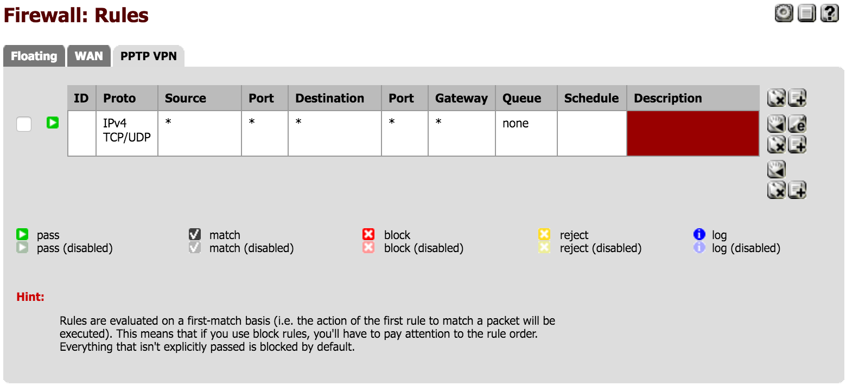Delete the IPv4 TCP/UDP rule with its x icon
This screenshot has height=386, width=846.
pyautogui.click(x=777, y=144)
